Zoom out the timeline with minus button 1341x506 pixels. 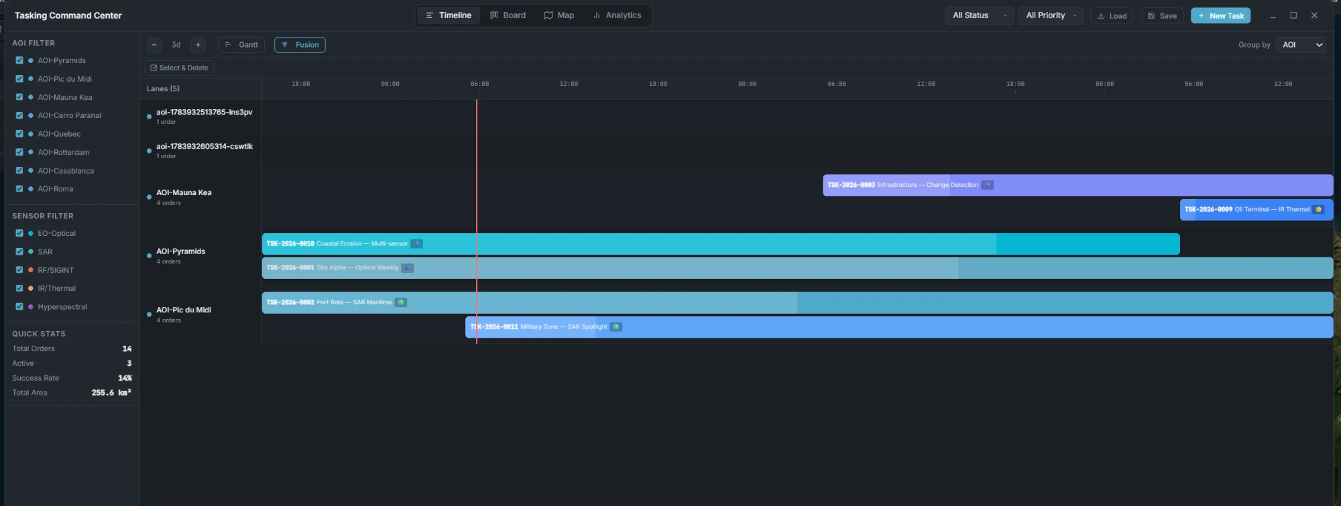(x=154, y=45)
